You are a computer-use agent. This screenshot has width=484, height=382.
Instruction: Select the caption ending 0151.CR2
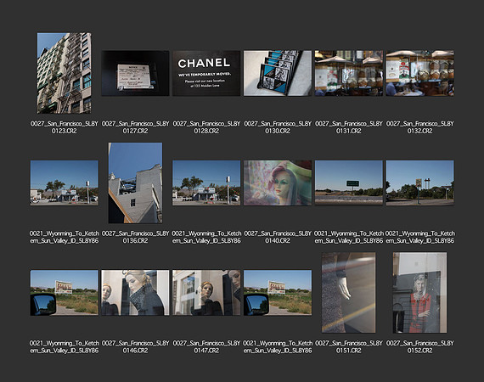point(349,347)
